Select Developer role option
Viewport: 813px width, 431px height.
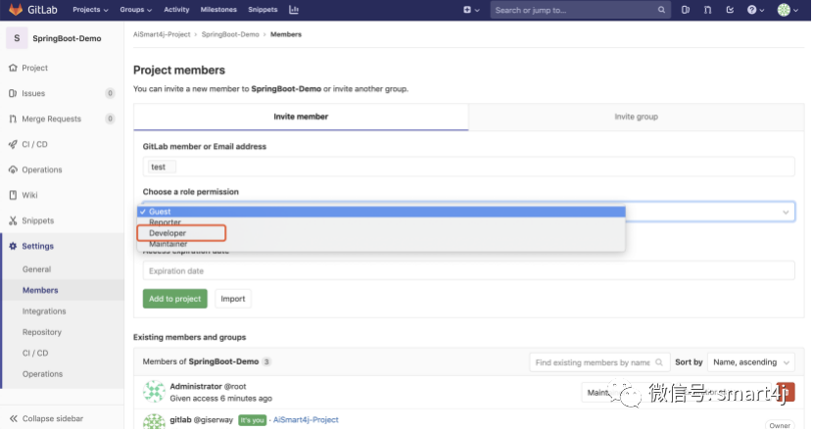[x=381, y=233]
